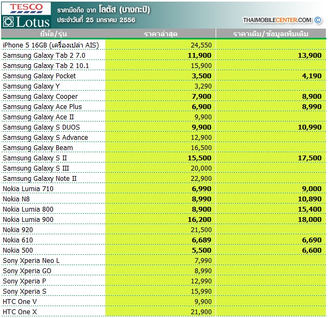Viewport: 328px width, 318px height.
Task: Click the price 21,500
Action: [x=201, y=229]
